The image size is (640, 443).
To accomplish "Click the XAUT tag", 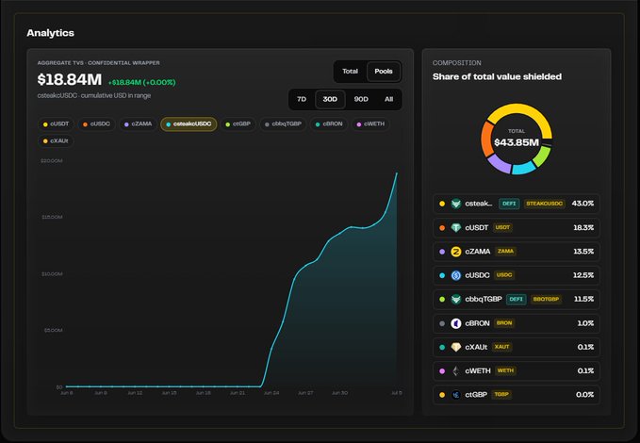I will [501, 347].
